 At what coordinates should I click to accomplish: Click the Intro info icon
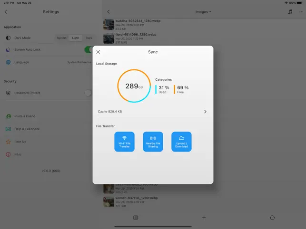(8, 154)
